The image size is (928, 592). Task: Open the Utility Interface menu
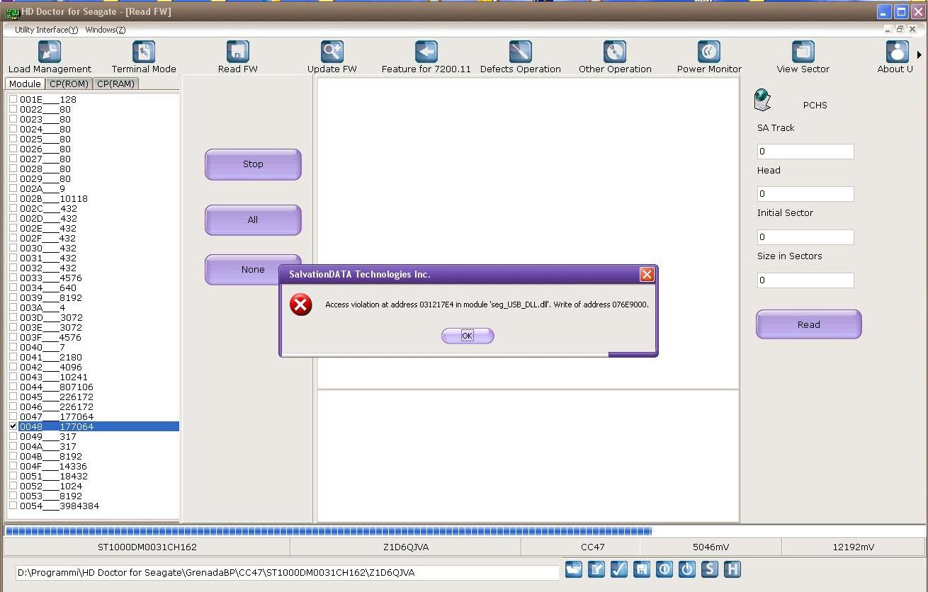coord(46,30)
